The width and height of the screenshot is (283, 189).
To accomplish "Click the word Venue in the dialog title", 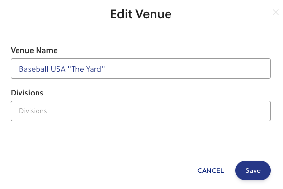I will (x=153, y=14).
